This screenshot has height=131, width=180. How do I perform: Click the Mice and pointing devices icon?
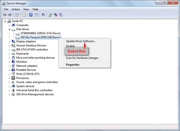13,58
